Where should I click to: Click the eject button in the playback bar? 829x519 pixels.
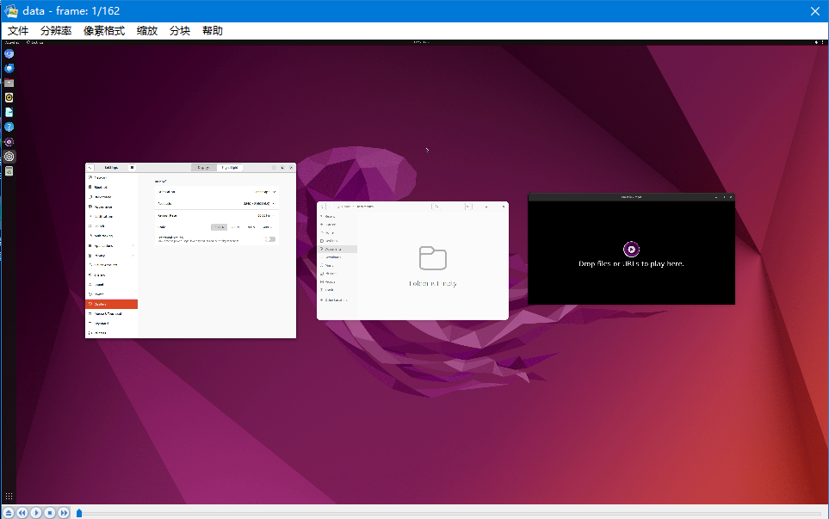(9, 513)
